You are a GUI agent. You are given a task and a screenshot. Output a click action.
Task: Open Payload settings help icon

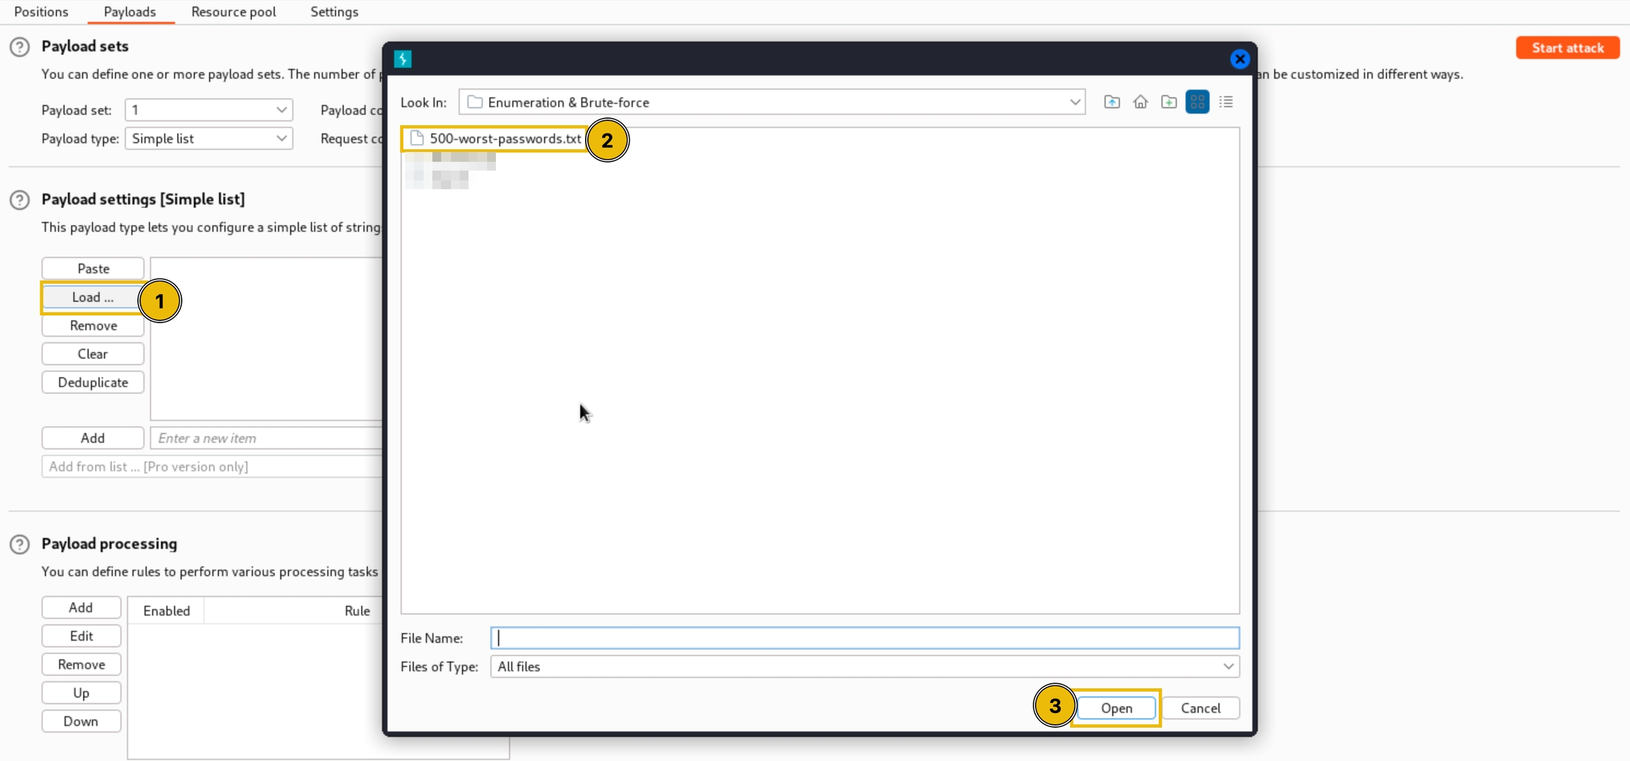(20, 200)
